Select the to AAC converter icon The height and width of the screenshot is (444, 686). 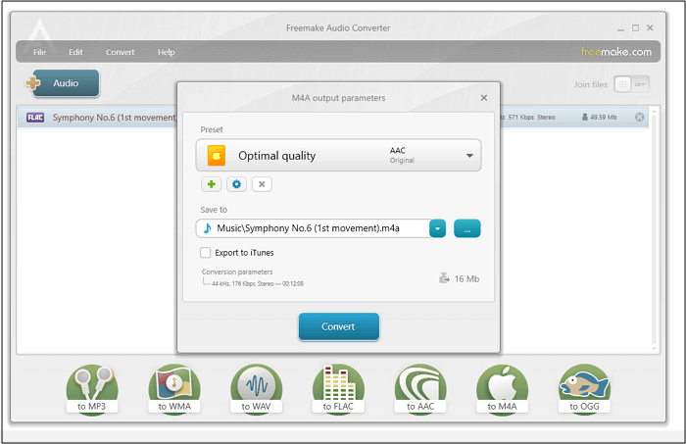(x=420, y=389)
